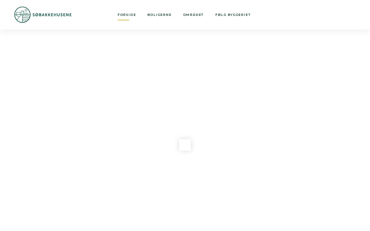Open the Boligerne menu item

pyautogui.click(x=159, y=15)
